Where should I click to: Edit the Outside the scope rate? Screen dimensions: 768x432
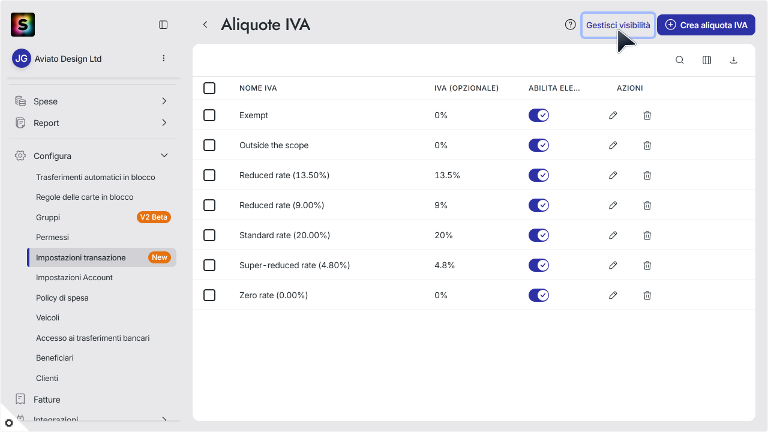point(613,145)
